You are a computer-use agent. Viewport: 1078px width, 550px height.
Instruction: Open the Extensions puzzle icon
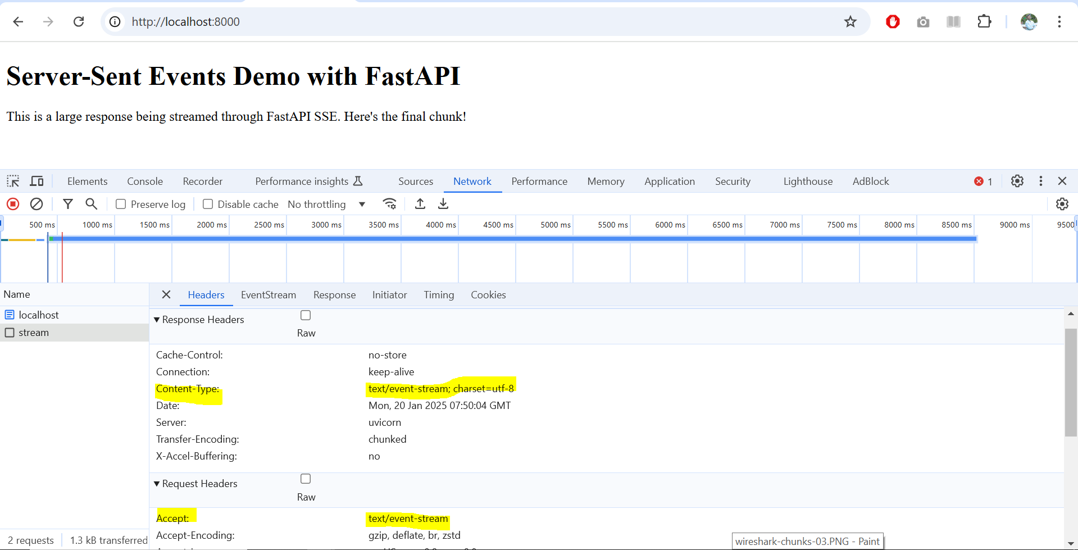coord(984,22)
